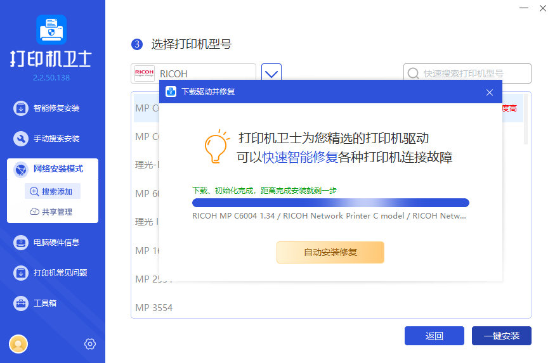The image size is (555, 363).
Task: Click the dialog title bar app icon
Action: (x=171, y=92)
